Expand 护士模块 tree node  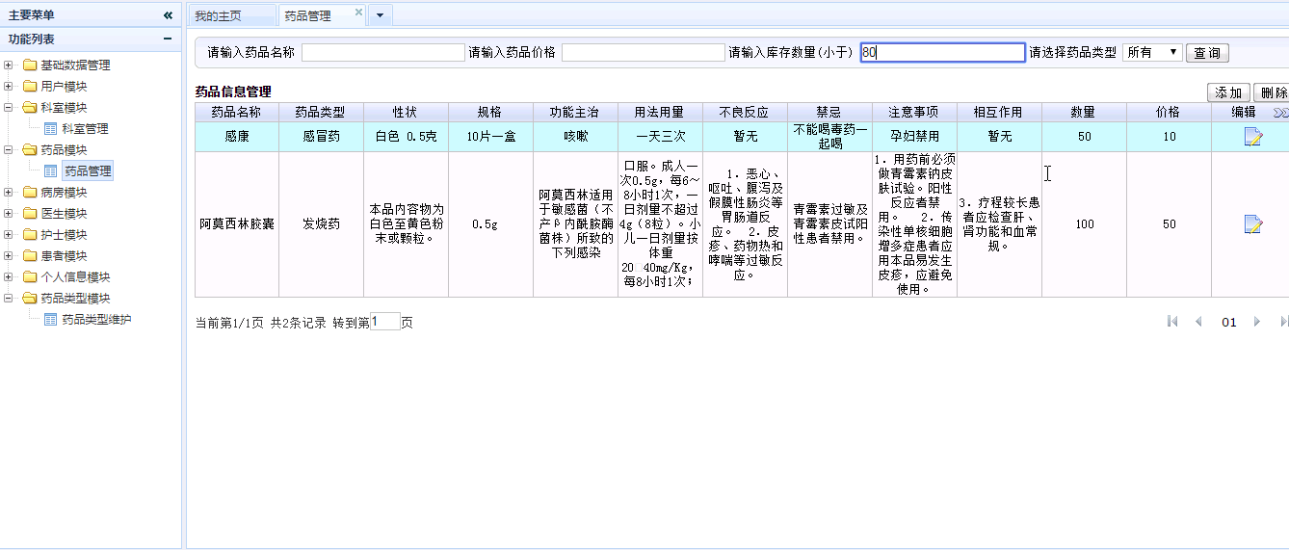tap(9, 235)
